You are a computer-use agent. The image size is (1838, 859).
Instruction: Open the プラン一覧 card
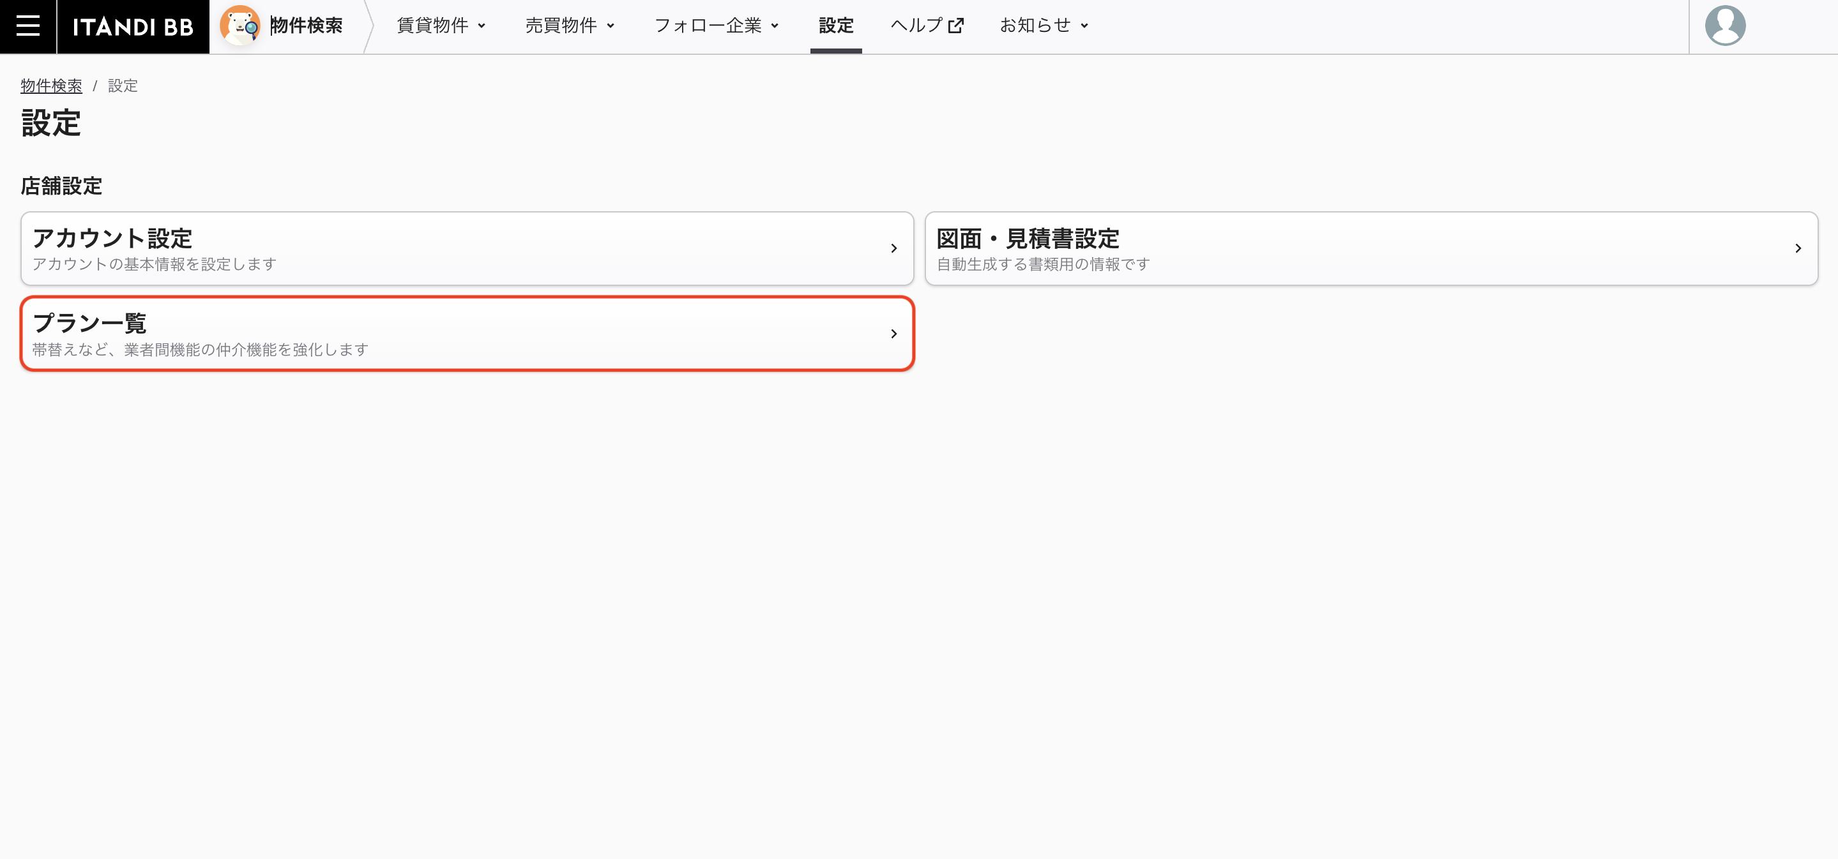coord(467,334)
